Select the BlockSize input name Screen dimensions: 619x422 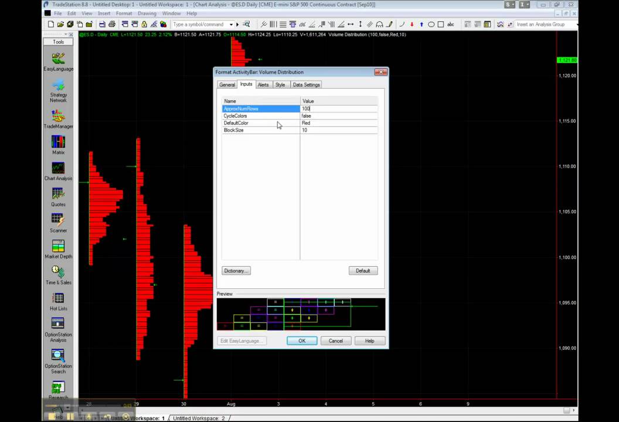(261, 130)
